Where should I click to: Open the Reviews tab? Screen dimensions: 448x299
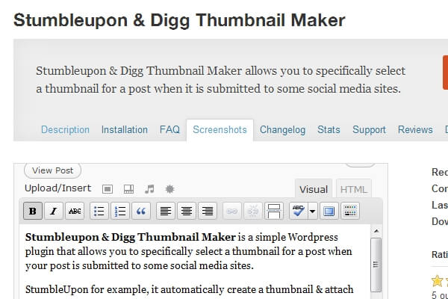pyautogui.click(x=415, y=129)
